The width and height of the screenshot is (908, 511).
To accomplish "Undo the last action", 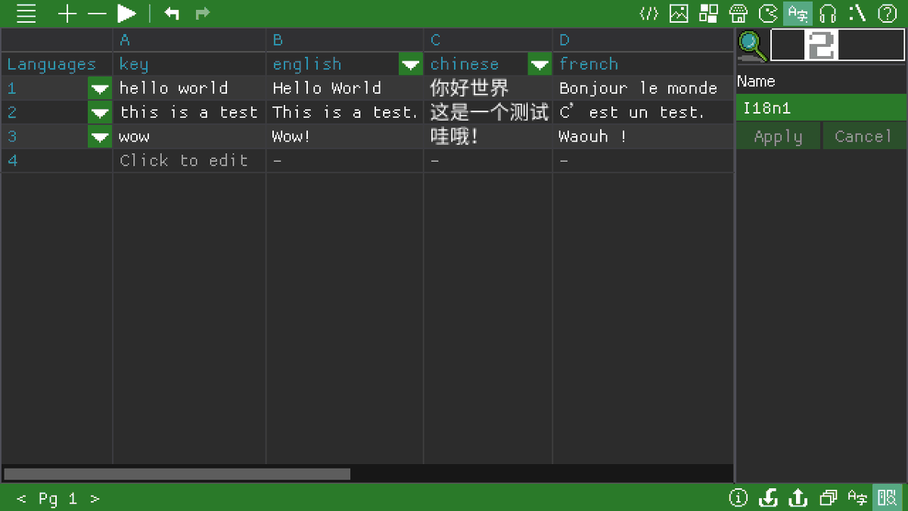I will point(172,14).
